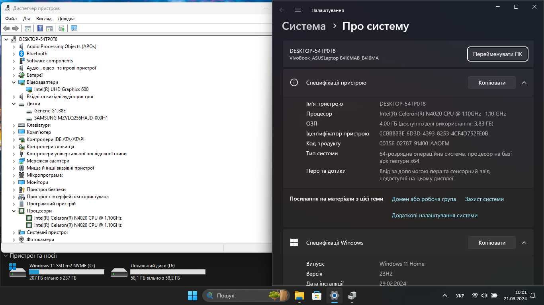Screen dimensions: 544x305
Task: Collapse the Процесори node
Action: (x=14, y=211)
